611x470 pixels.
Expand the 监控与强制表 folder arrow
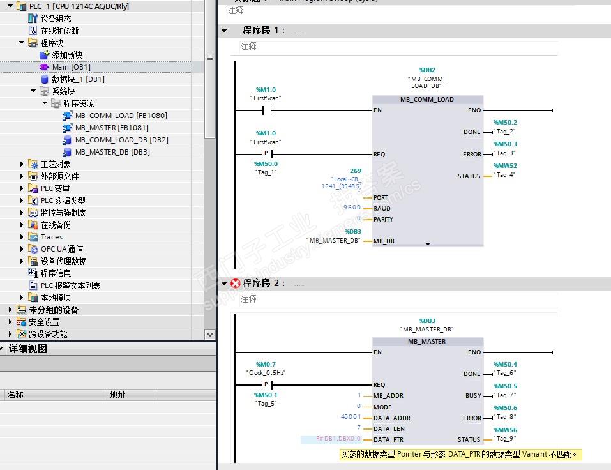click(x=22, y=213)
